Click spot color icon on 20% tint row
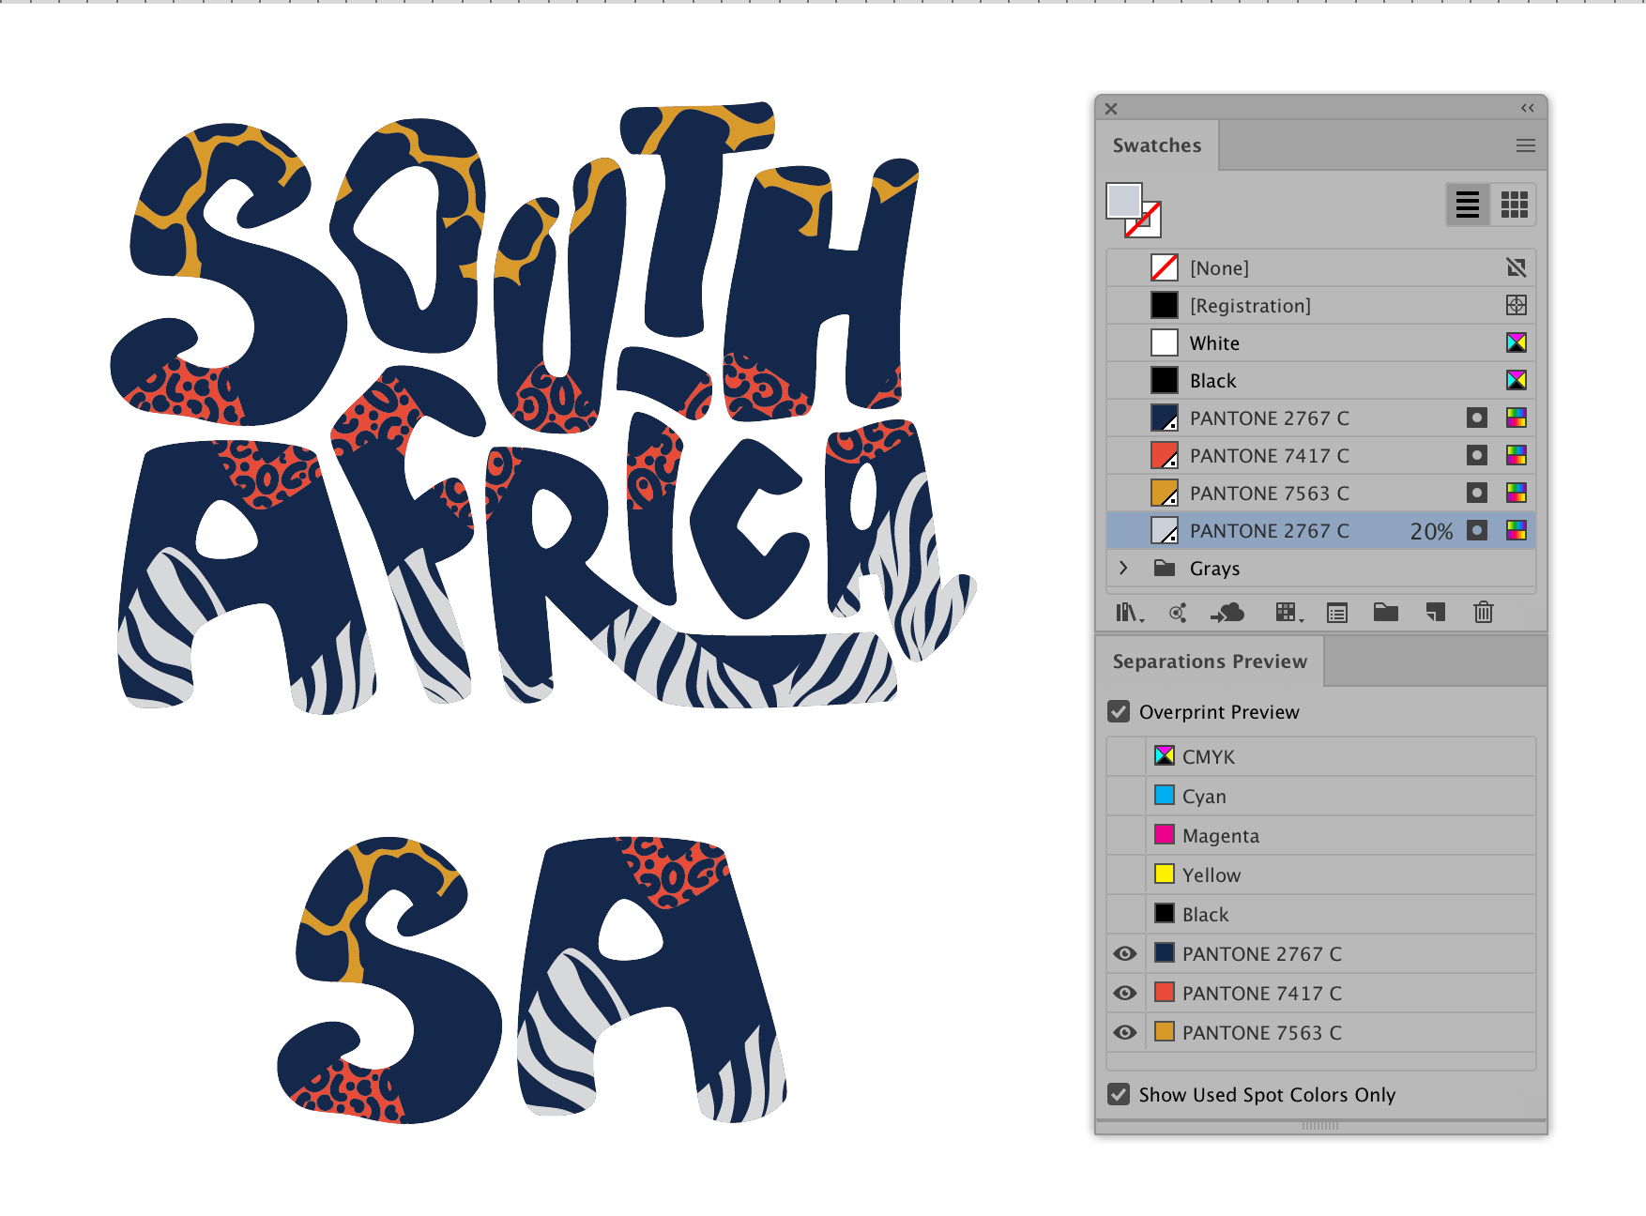 tap(1477, 530)
